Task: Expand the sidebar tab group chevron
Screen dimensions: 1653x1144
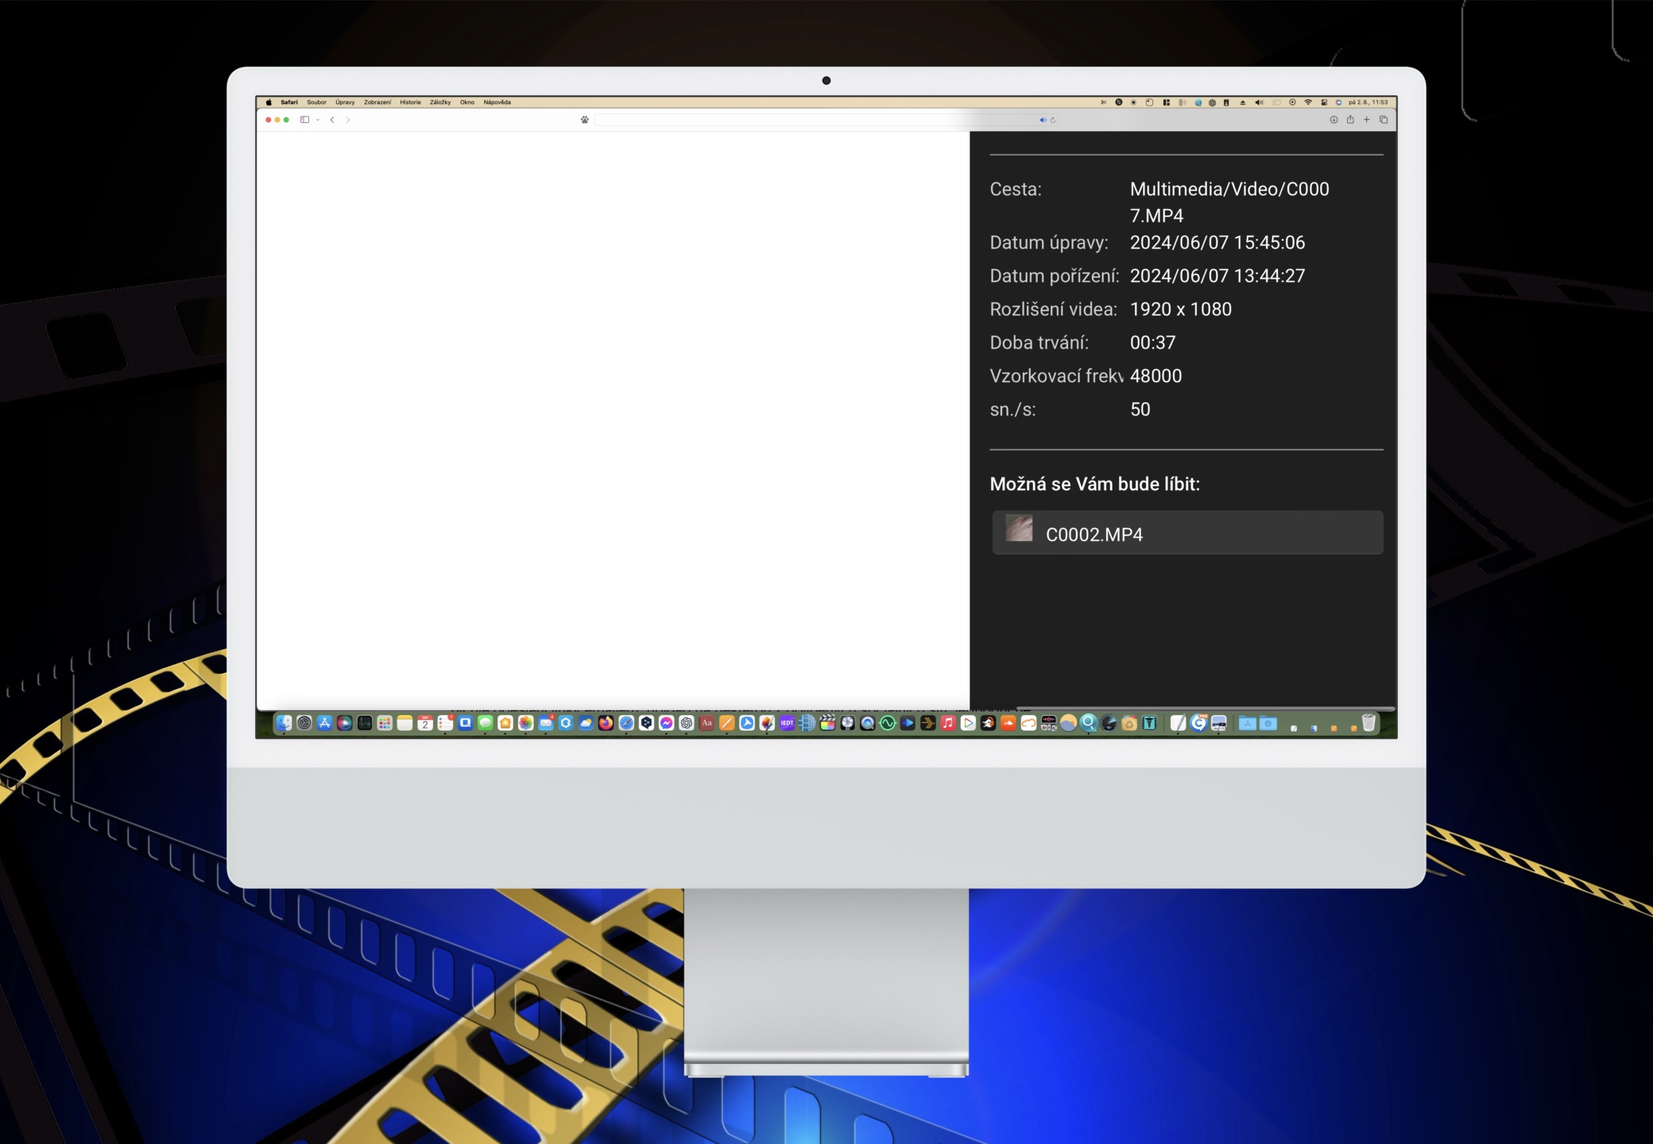Action: [x=317, y=120]
